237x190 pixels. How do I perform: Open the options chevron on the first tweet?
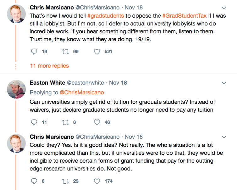(224, 7)
